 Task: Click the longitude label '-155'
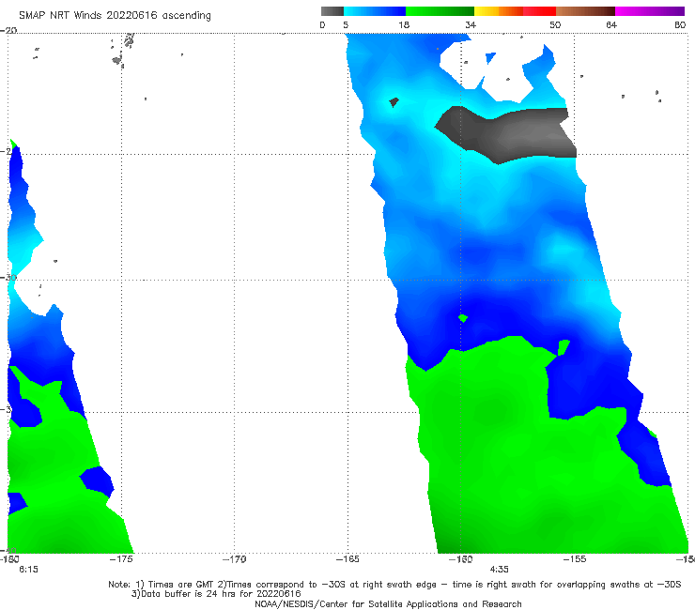pos(575,559)
